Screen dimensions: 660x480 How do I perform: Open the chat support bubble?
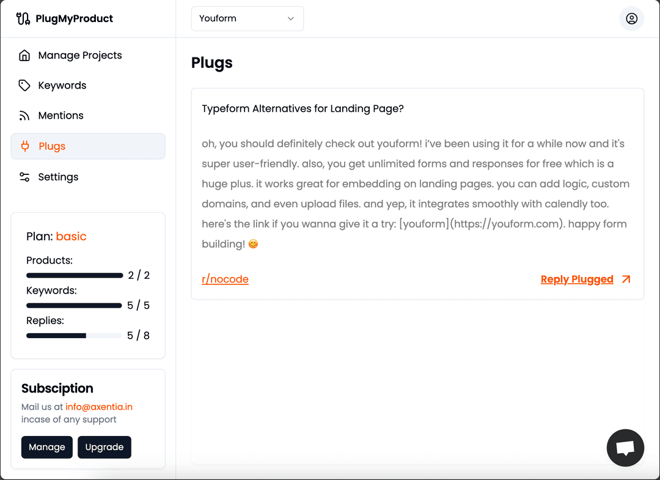pos(625,448)
